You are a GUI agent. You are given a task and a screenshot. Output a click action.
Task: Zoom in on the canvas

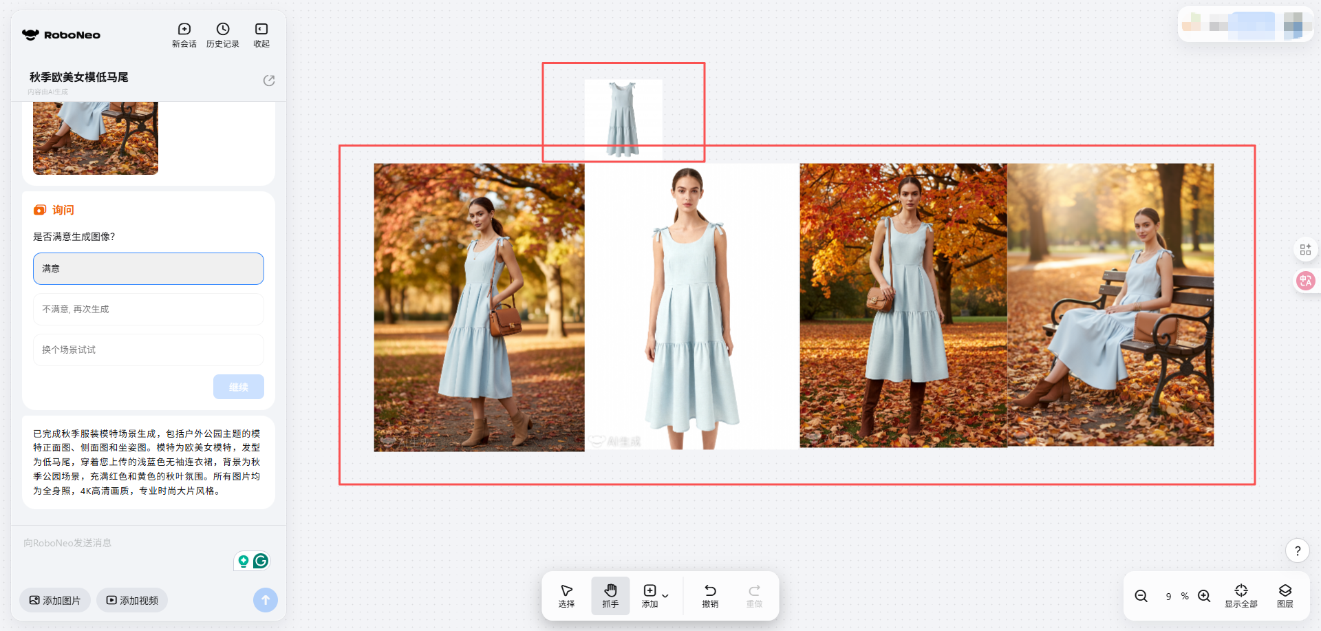pyautogui.click(x=1204, y=596)
